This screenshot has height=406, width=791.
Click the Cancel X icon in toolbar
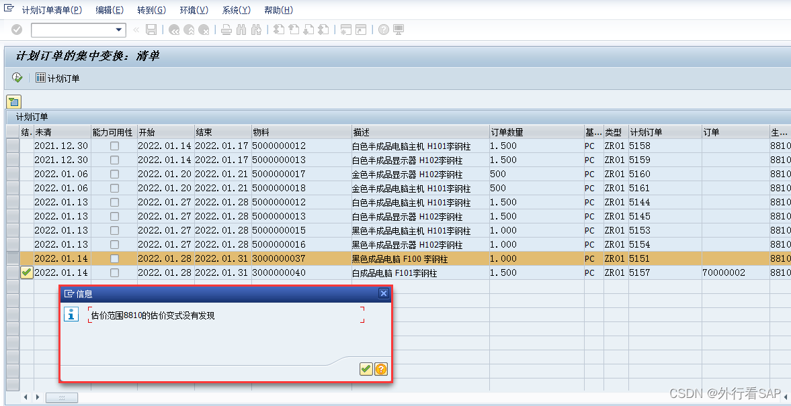pyautogui.click(x=204, y=30)
